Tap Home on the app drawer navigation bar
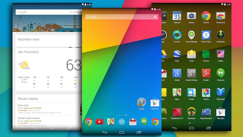Screen dimensions: 243x137 191,128
